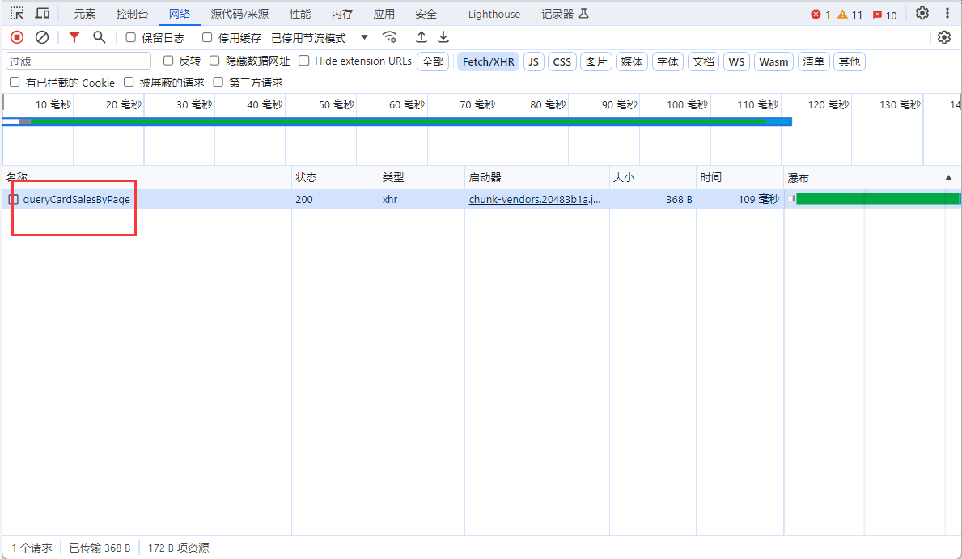Open the three-dot DevTools menu
The height and width of the screenshot is (559, 962).
click(947, 12)
